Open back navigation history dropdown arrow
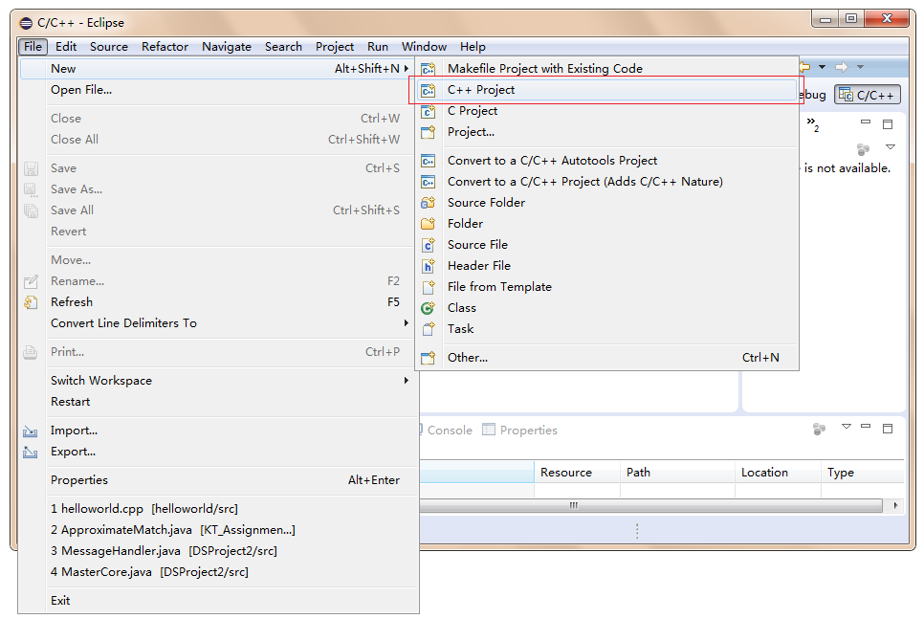 [x=822, y=67]
